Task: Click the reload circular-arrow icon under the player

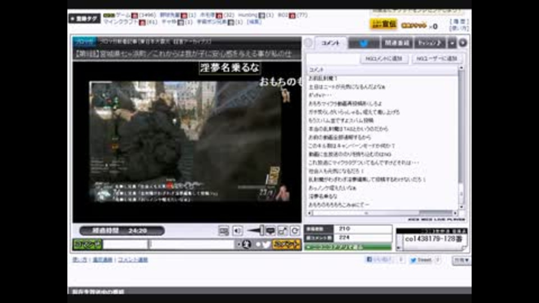Action: [x=295, y=231]
